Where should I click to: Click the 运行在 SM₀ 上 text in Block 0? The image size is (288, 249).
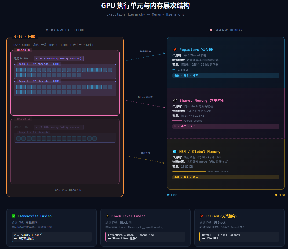[23, 59]
